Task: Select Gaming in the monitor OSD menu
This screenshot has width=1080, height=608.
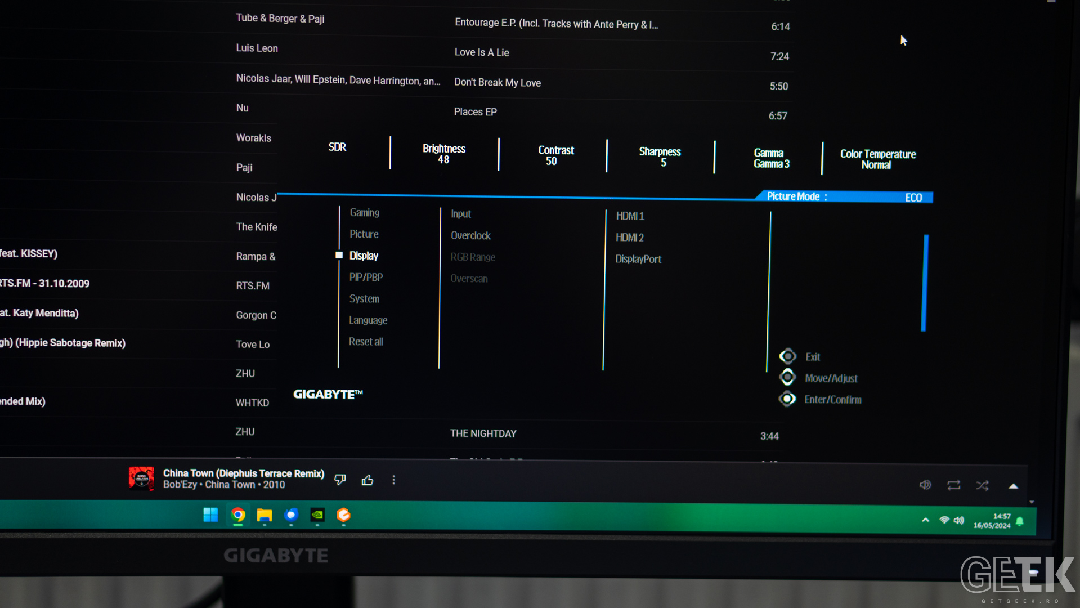Action: 365,213
